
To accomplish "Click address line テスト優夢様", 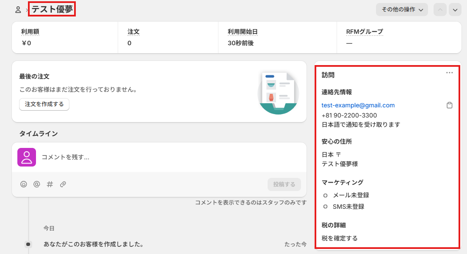I will (340, 164).
